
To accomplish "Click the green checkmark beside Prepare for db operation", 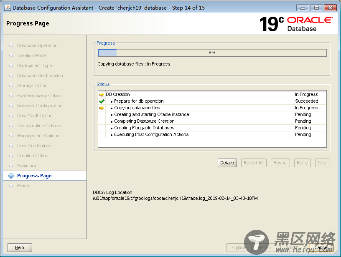I will [x=102, y=101].
